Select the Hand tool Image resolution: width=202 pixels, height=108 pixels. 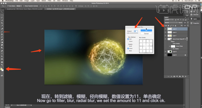(2, 62)
